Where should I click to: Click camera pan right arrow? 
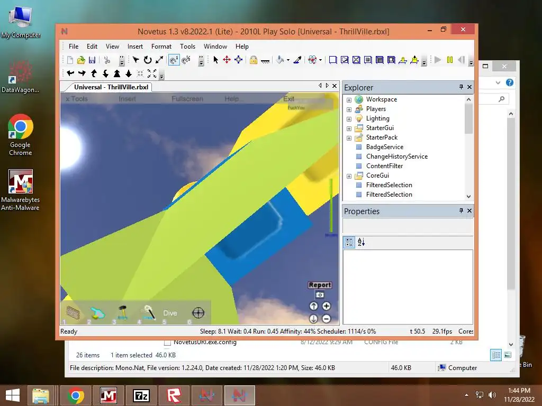click(x=82, y=73)
